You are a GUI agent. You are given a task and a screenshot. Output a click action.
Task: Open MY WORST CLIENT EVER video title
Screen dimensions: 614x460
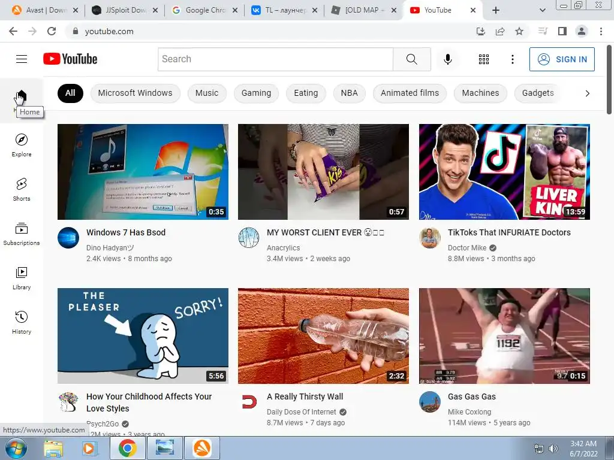pyautogui.click(x=326, y=232)
